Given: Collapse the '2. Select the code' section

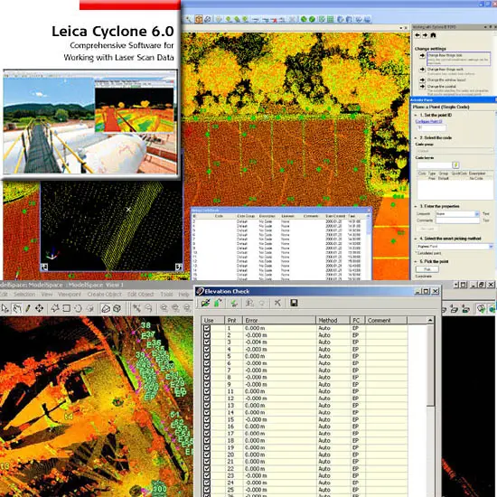Looking at the screenshot, I should coord(416,138).
